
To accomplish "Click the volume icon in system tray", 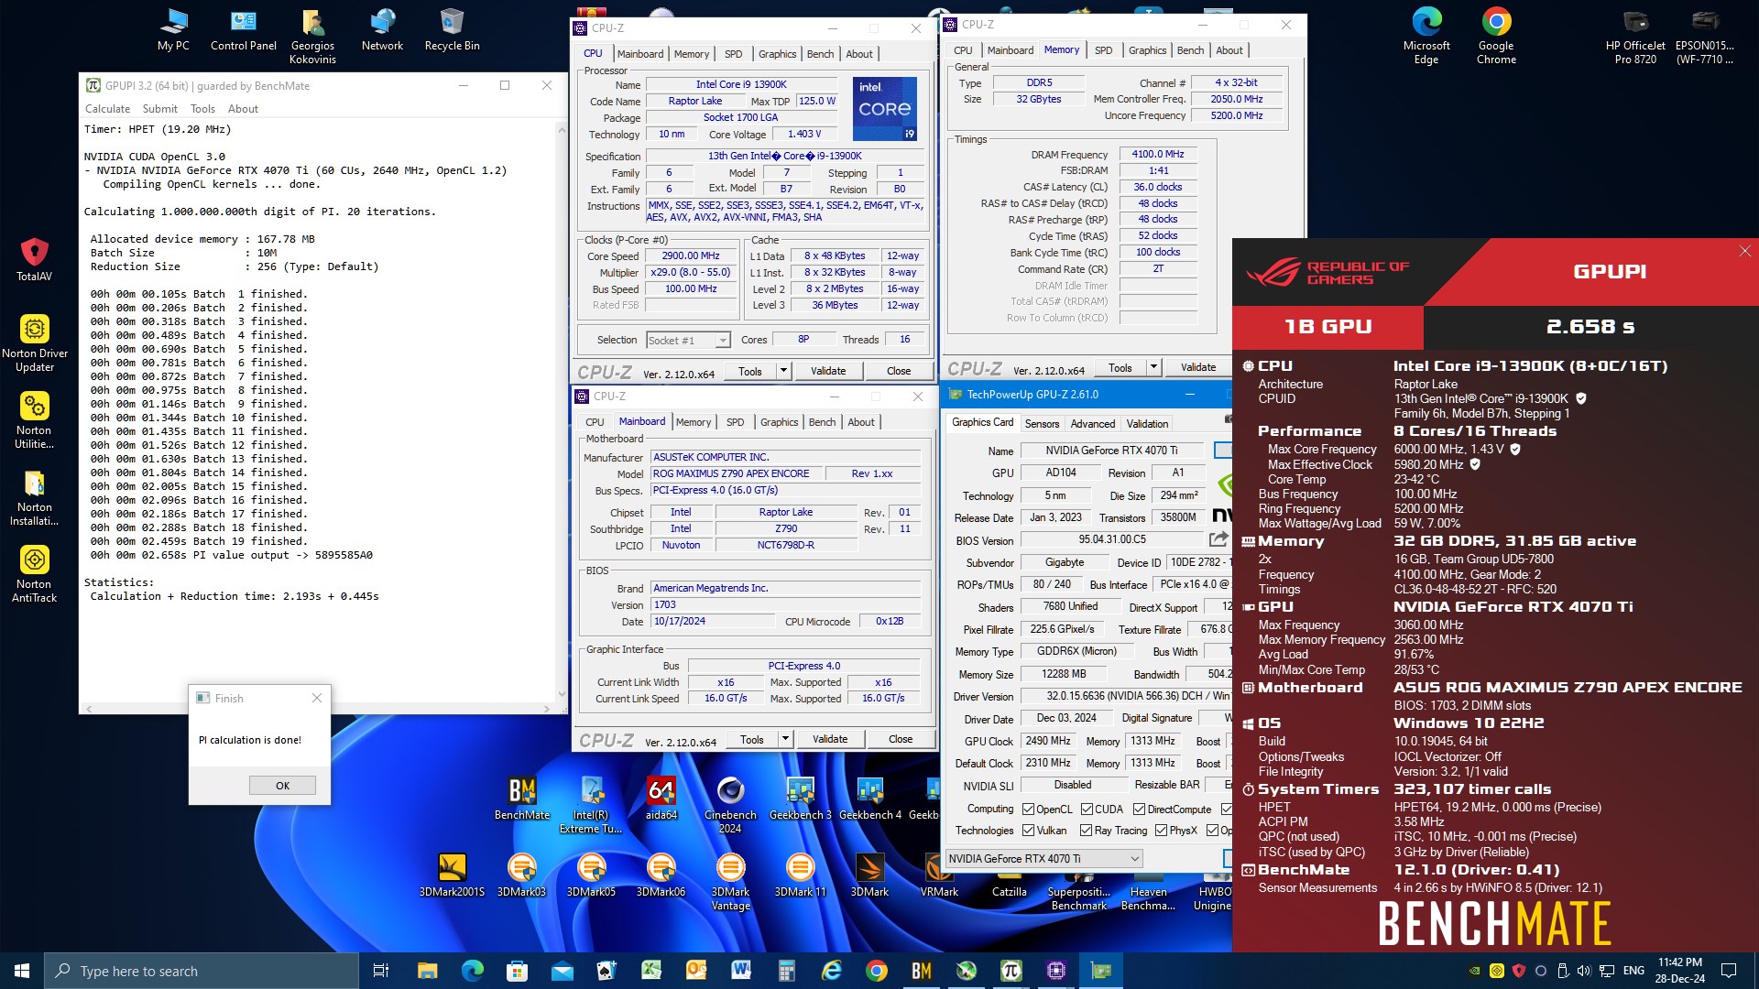I will [x=1584, y=971].
